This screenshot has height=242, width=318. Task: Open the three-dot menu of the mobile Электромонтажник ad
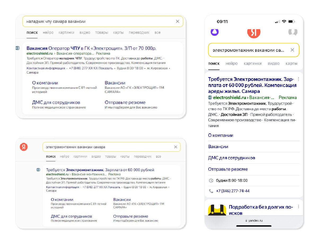click(299, 79)
